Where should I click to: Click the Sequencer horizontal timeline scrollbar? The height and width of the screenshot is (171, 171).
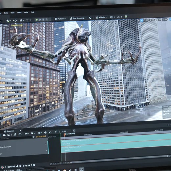(119, 159)
